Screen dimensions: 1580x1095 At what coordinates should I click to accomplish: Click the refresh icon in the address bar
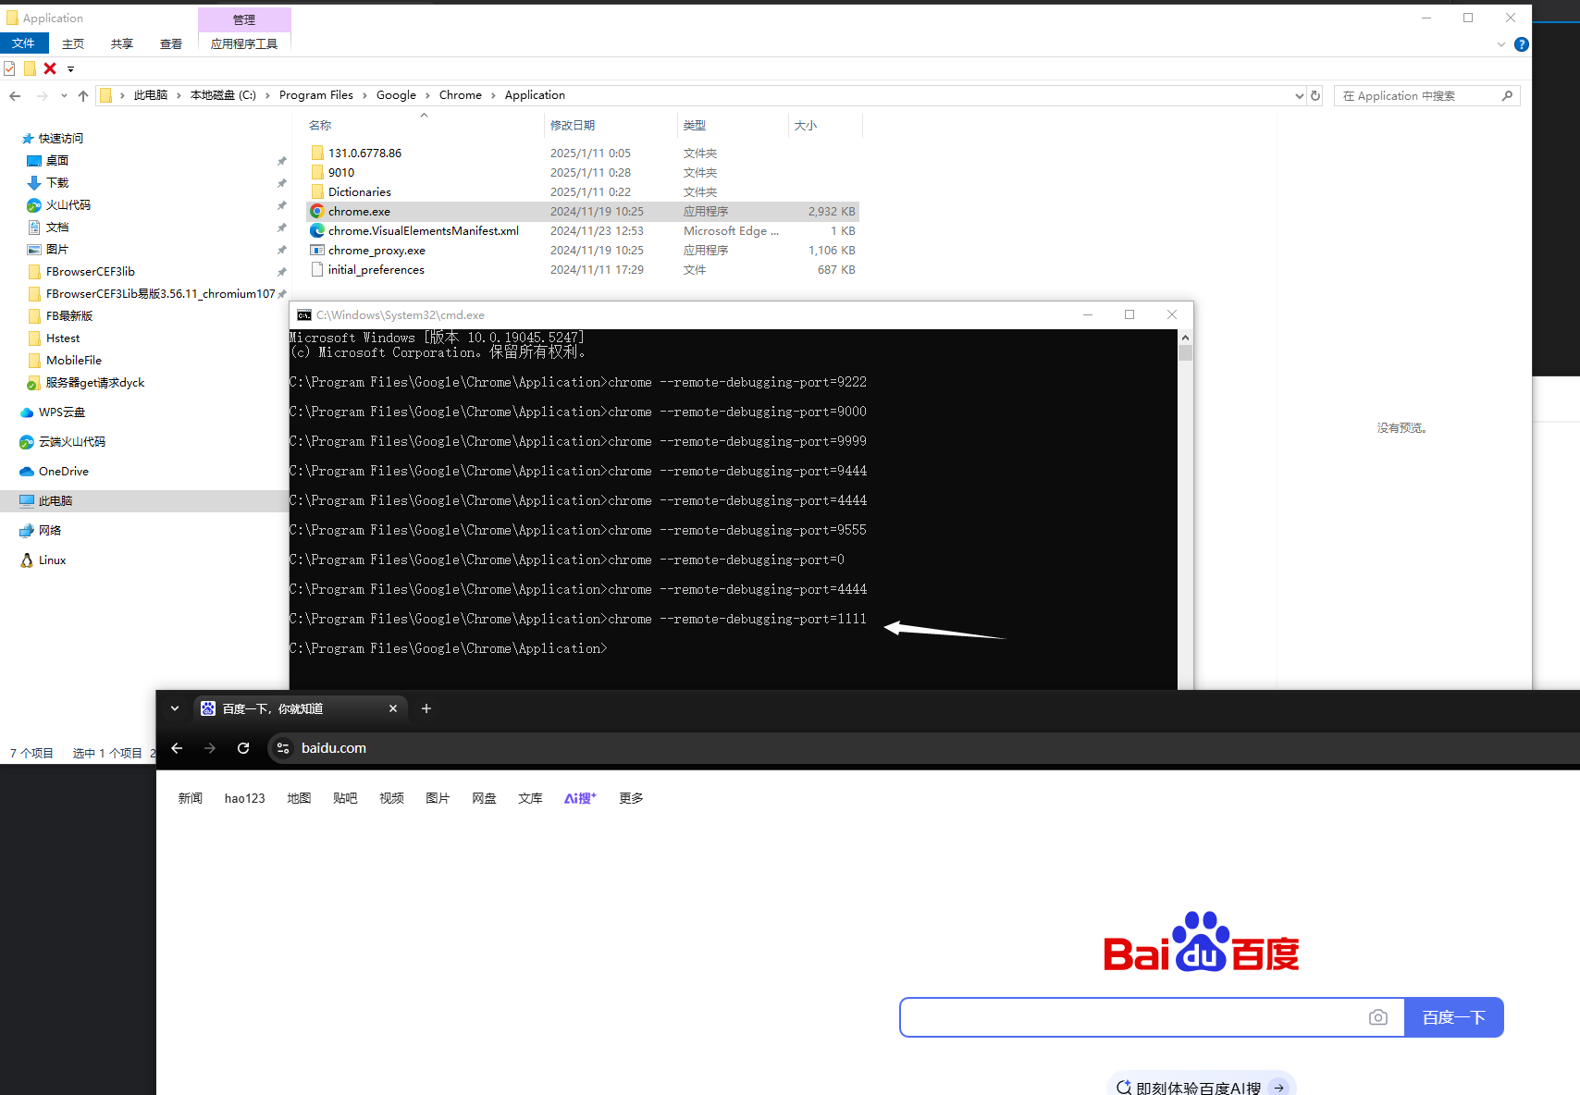point(243,748)
